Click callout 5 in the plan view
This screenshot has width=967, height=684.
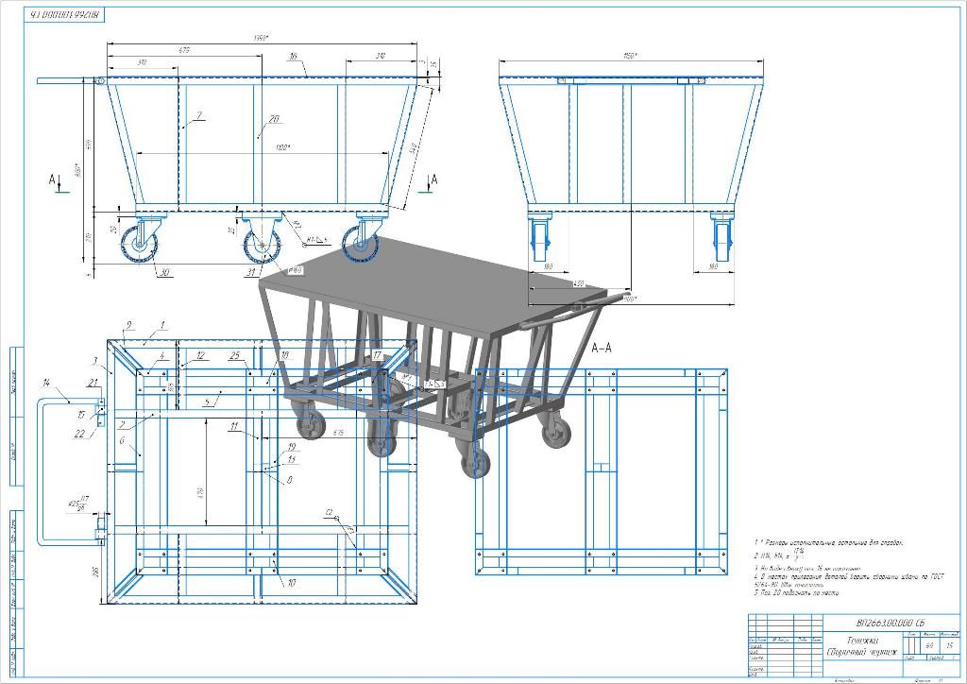[207, 402]
